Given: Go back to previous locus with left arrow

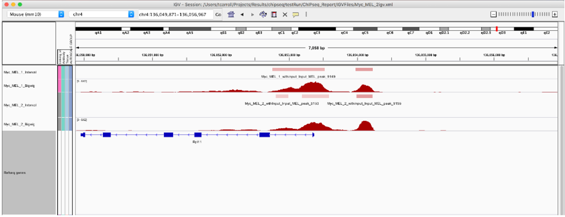Looking at the screenshot, I should [x=242, y=14].
